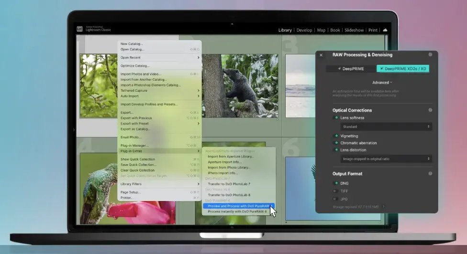Expand the Advanced settings section

[x=382, y=83]
